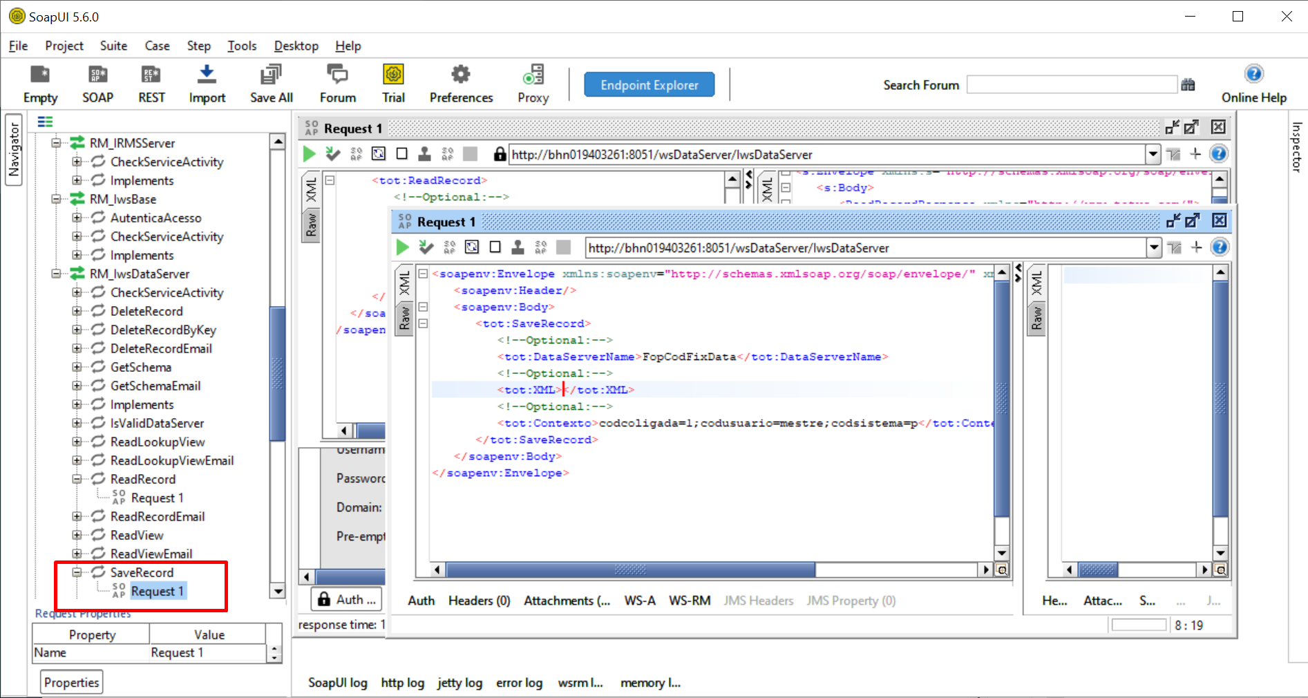Open the Forum toolbar icon
1308x698 pixels.
click(x=338, y=84)
